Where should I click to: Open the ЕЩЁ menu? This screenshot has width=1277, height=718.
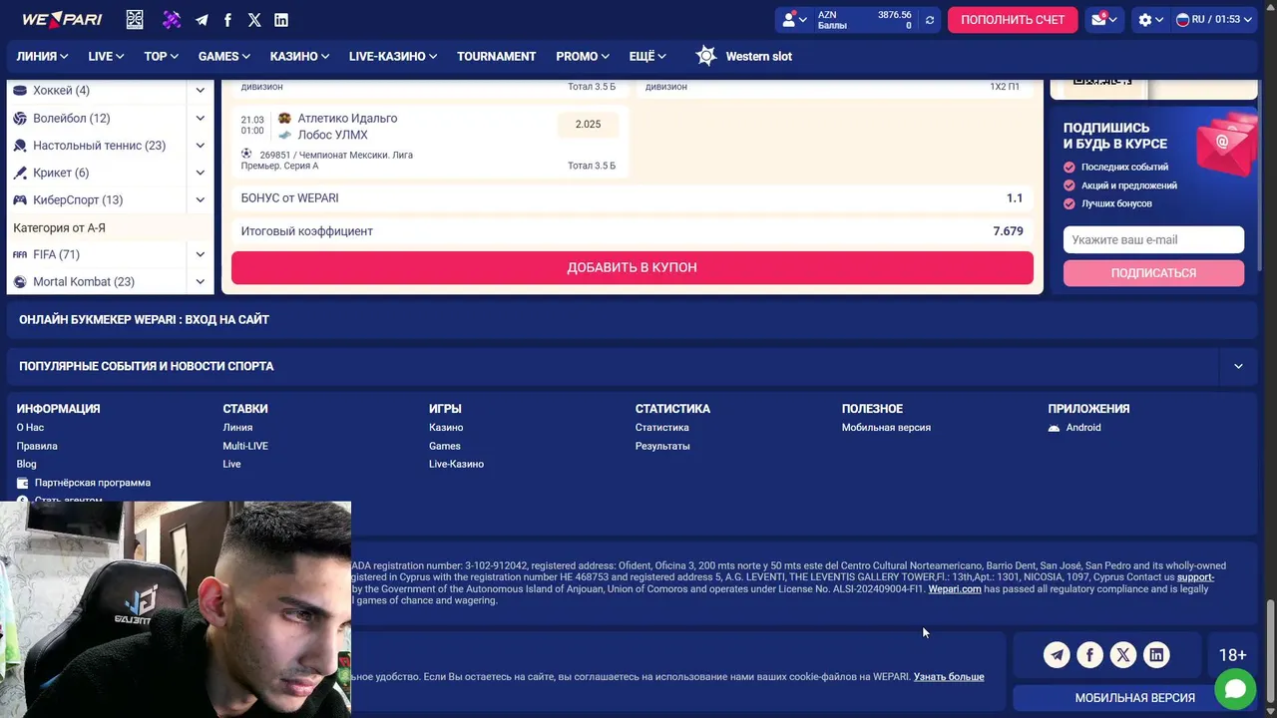click(647, 56)
